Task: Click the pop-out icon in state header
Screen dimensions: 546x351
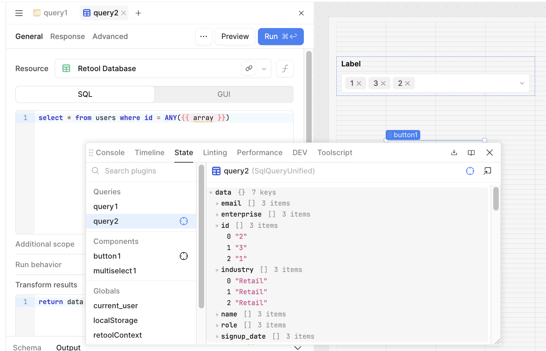Action: point(487,171)
